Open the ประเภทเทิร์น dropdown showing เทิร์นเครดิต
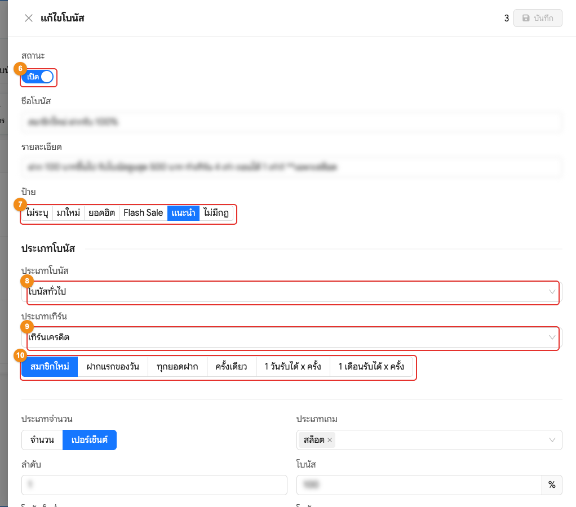The height and width of the screenshot is (507, 576). [x=292, y=337]
